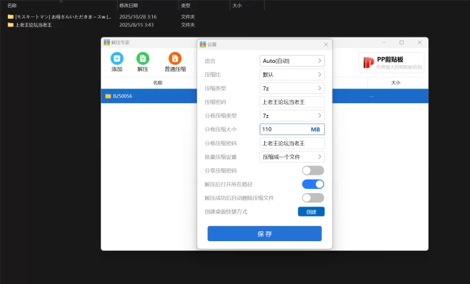The image size is (470, 284).
Task: Click the 上老王论坛当老王 folder icon in Explorer
Action: pyautogui.click(x=11, y=25)
